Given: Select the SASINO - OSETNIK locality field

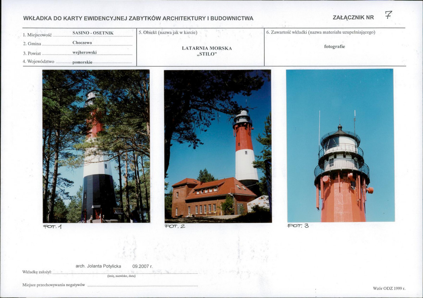Looking at the screenshot, I should point(93,33).
